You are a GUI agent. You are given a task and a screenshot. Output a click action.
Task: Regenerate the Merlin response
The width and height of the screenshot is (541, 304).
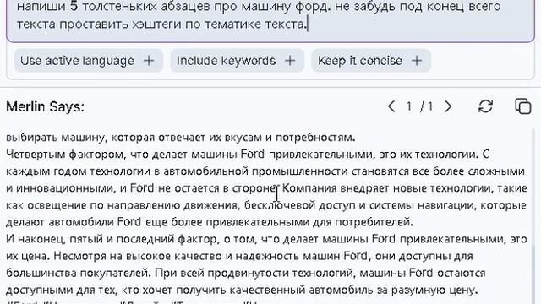[485, 106]
